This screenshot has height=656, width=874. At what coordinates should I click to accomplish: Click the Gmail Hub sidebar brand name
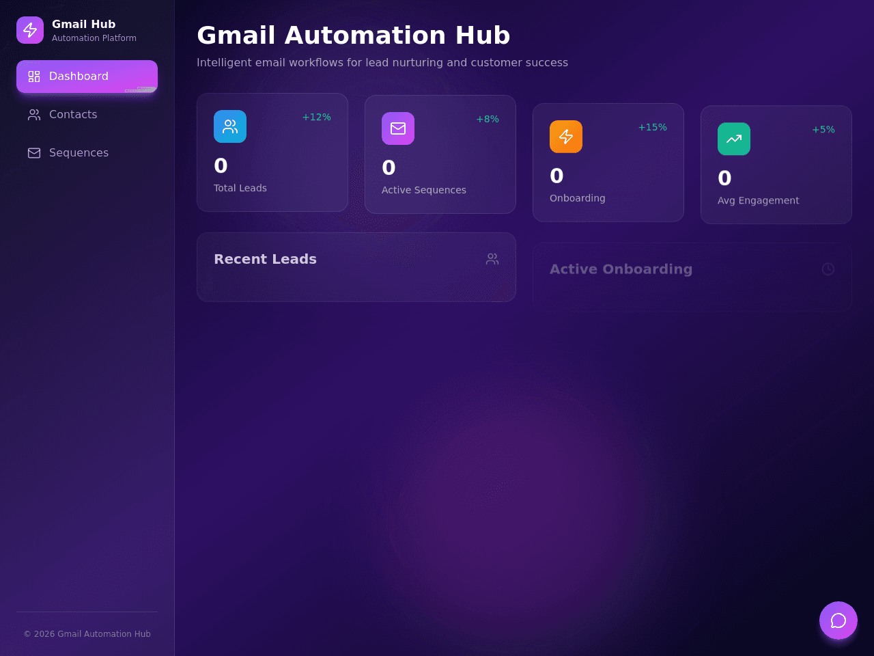(x=84, y=24)
